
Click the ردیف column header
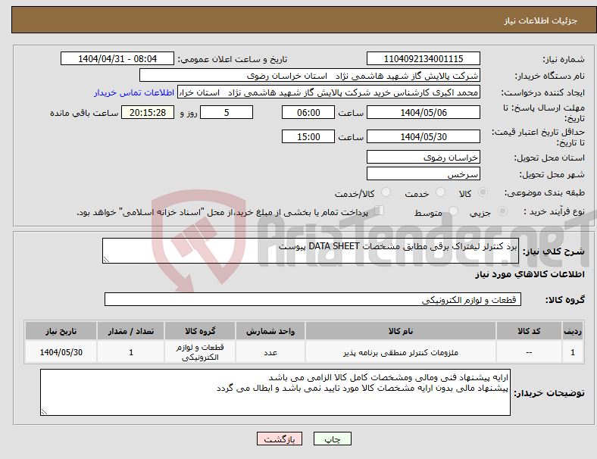(x=573, y=331)
